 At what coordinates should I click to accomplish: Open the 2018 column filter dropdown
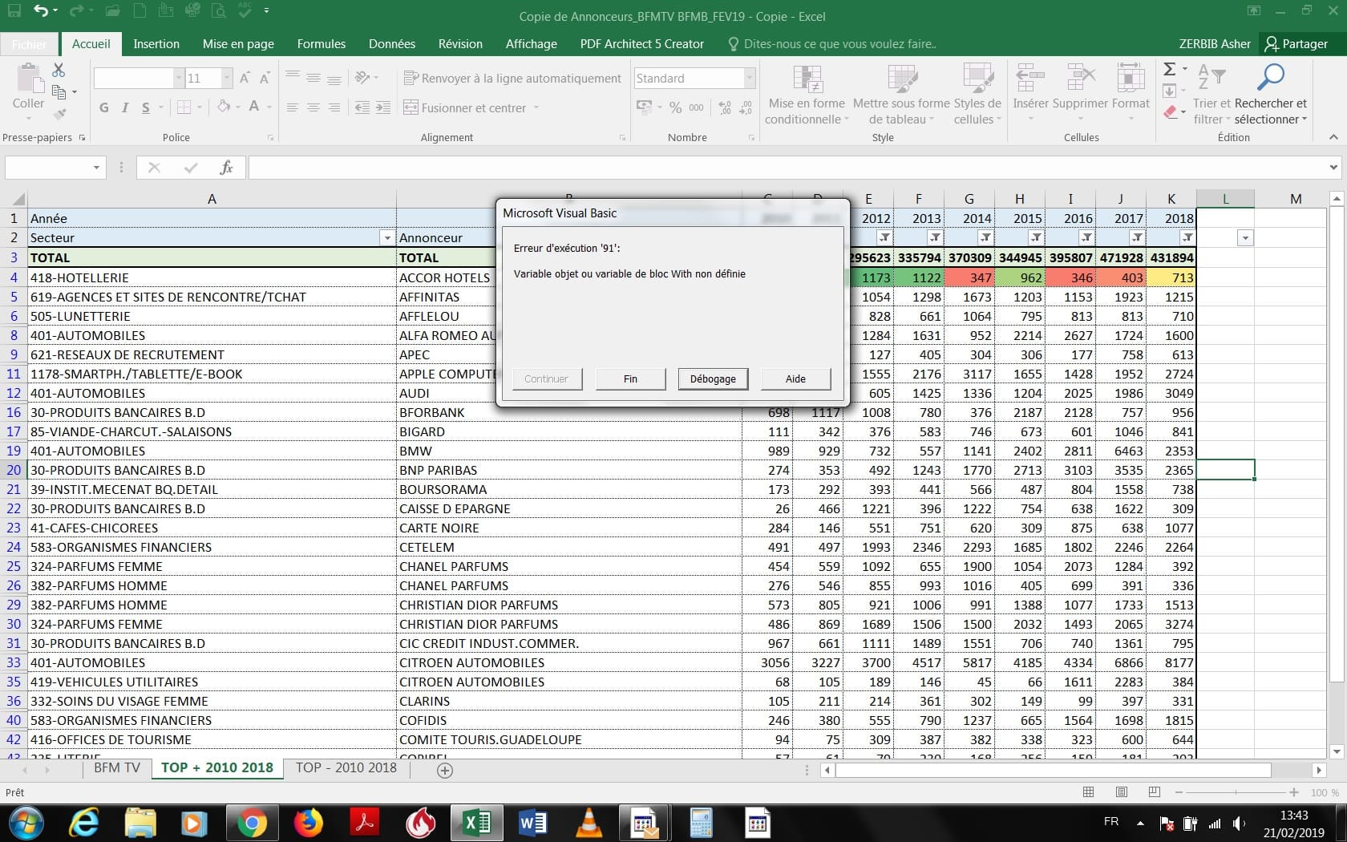click(1187, 238)
